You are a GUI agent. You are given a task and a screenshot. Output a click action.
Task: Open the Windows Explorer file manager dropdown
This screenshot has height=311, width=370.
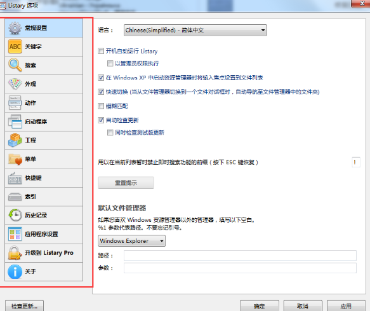click(x=131, y=241)
